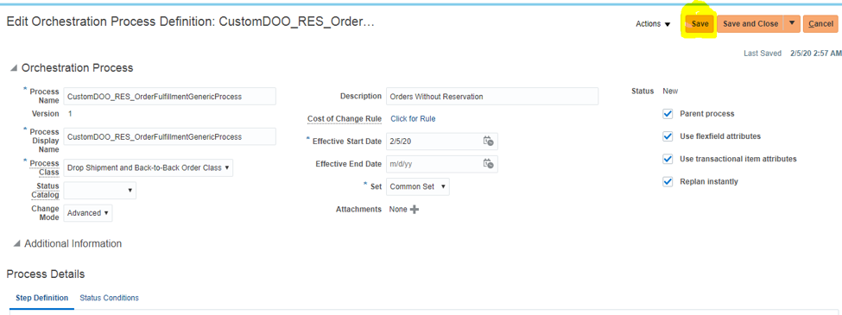Click into the Description field

point(492,97)
